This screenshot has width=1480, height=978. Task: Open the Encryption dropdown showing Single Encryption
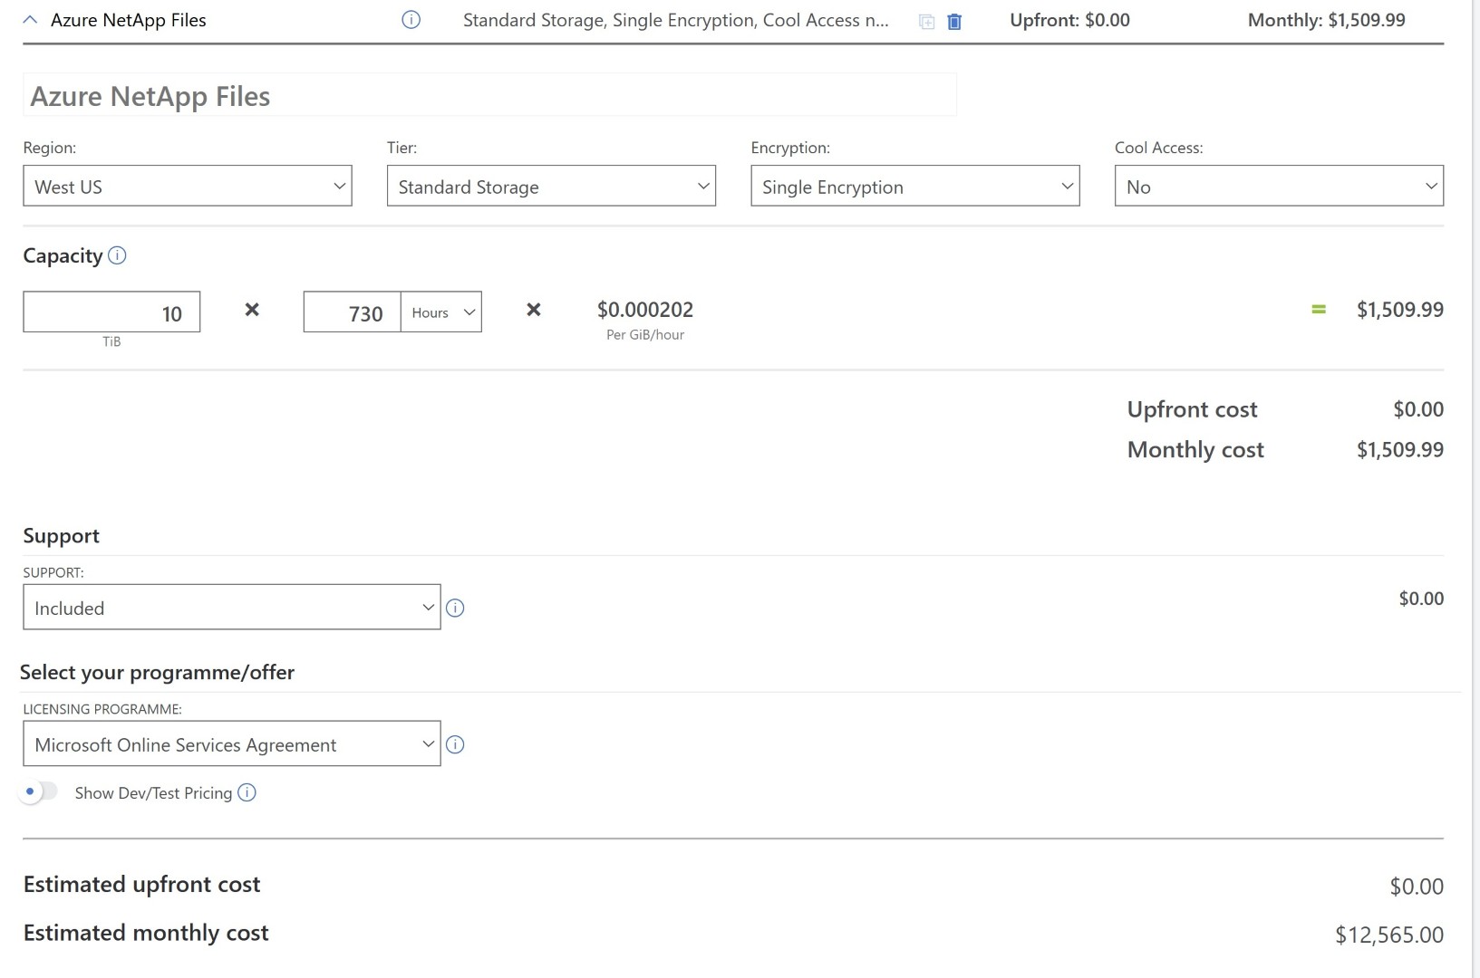click(x=915, y=186)
